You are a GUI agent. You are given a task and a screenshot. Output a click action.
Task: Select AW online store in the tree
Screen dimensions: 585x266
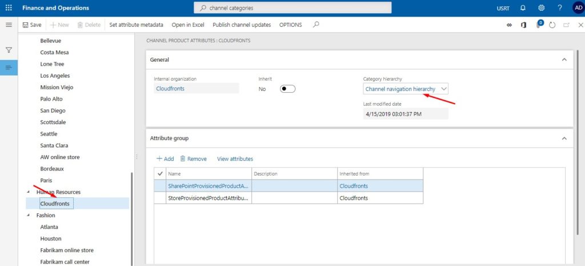[x=60, y=157]
